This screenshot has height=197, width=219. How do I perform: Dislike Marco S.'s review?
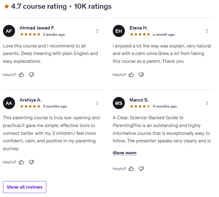(141, 169)
